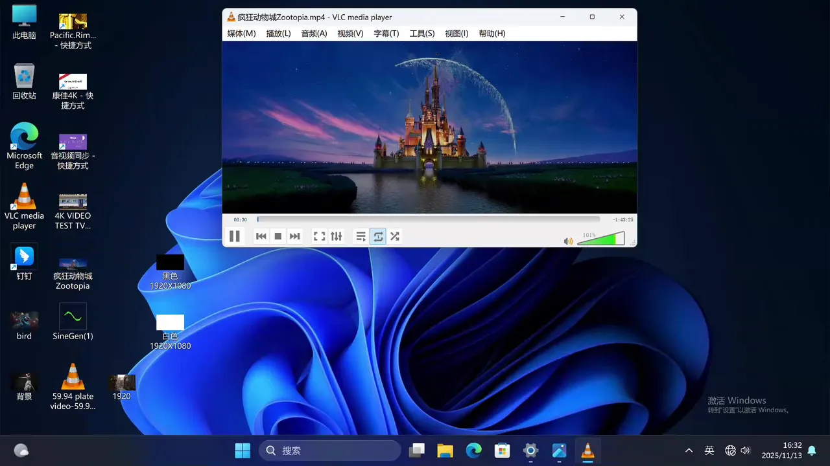Open the 字幕(T) menu
The height and width of the screenshot is (466, 830).
386,34
